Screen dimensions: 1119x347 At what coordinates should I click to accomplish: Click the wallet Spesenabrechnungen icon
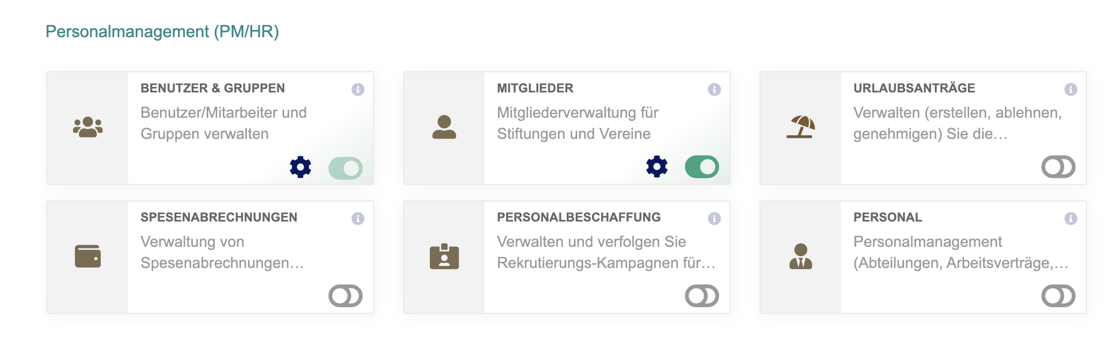pos(88,256)
